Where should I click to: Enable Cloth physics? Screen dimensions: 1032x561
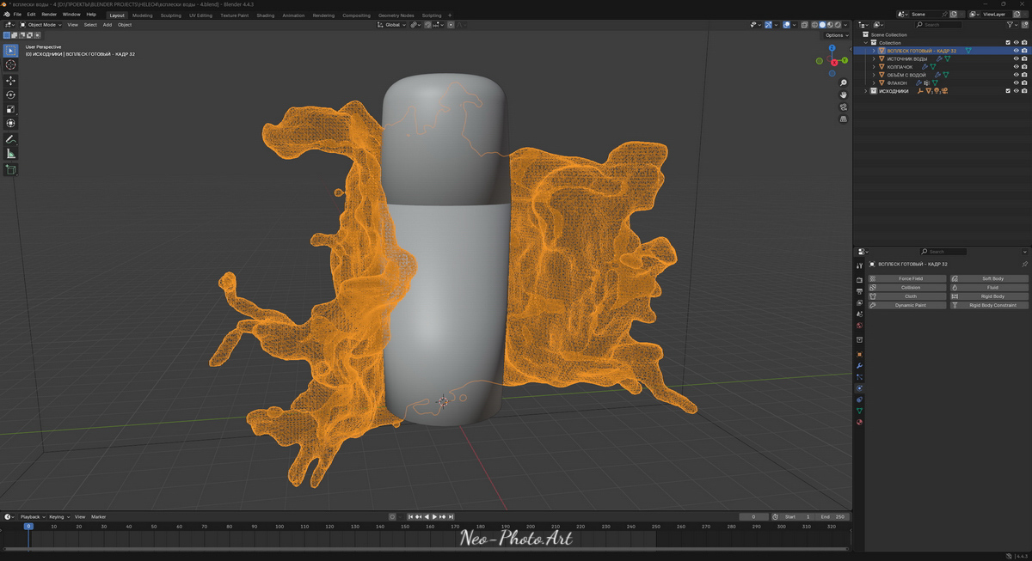tap(907, 296)
